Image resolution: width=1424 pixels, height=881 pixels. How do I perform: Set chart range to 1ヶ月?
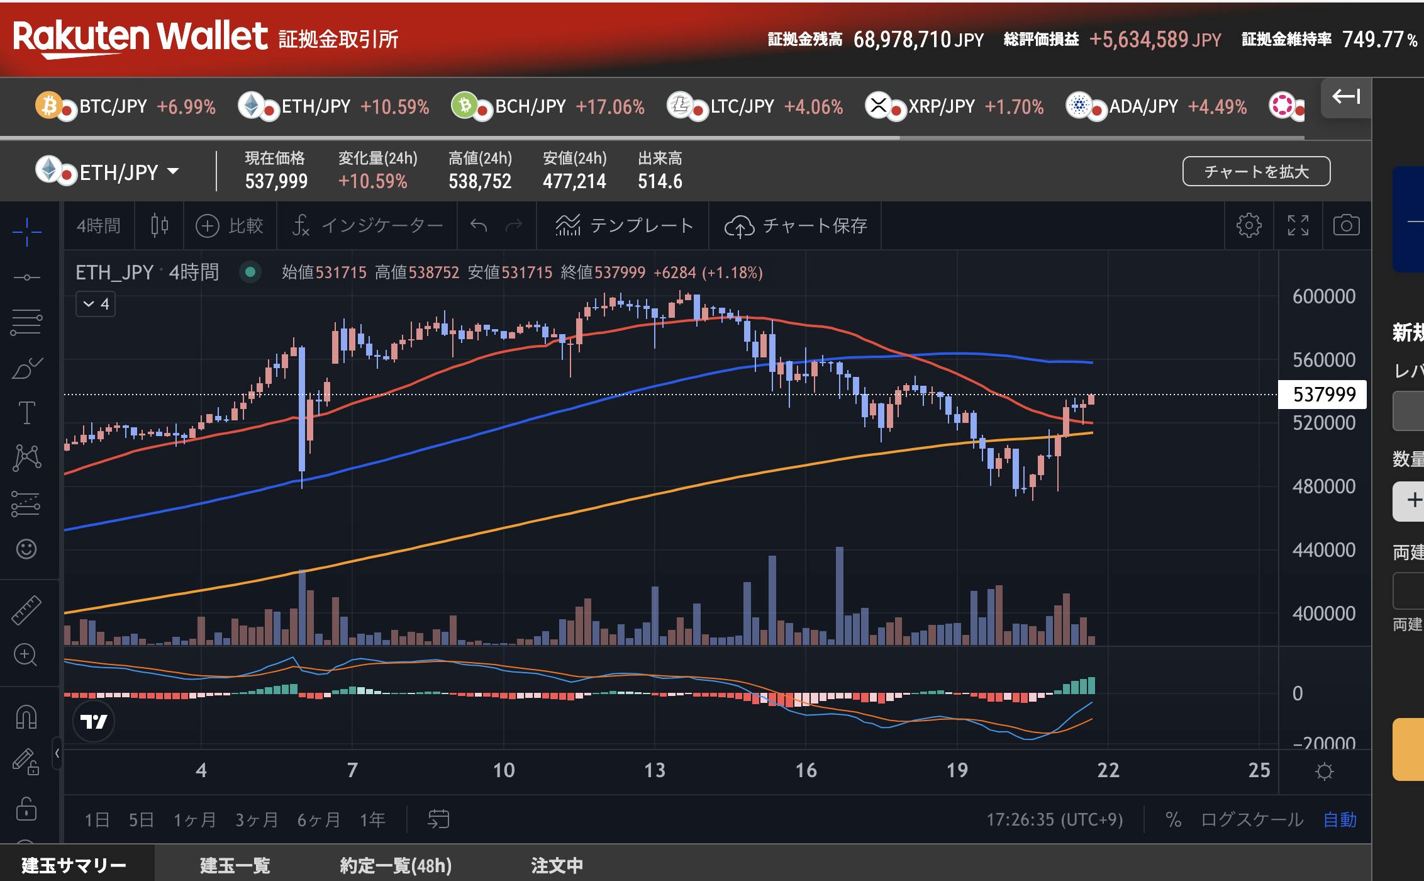194,819
